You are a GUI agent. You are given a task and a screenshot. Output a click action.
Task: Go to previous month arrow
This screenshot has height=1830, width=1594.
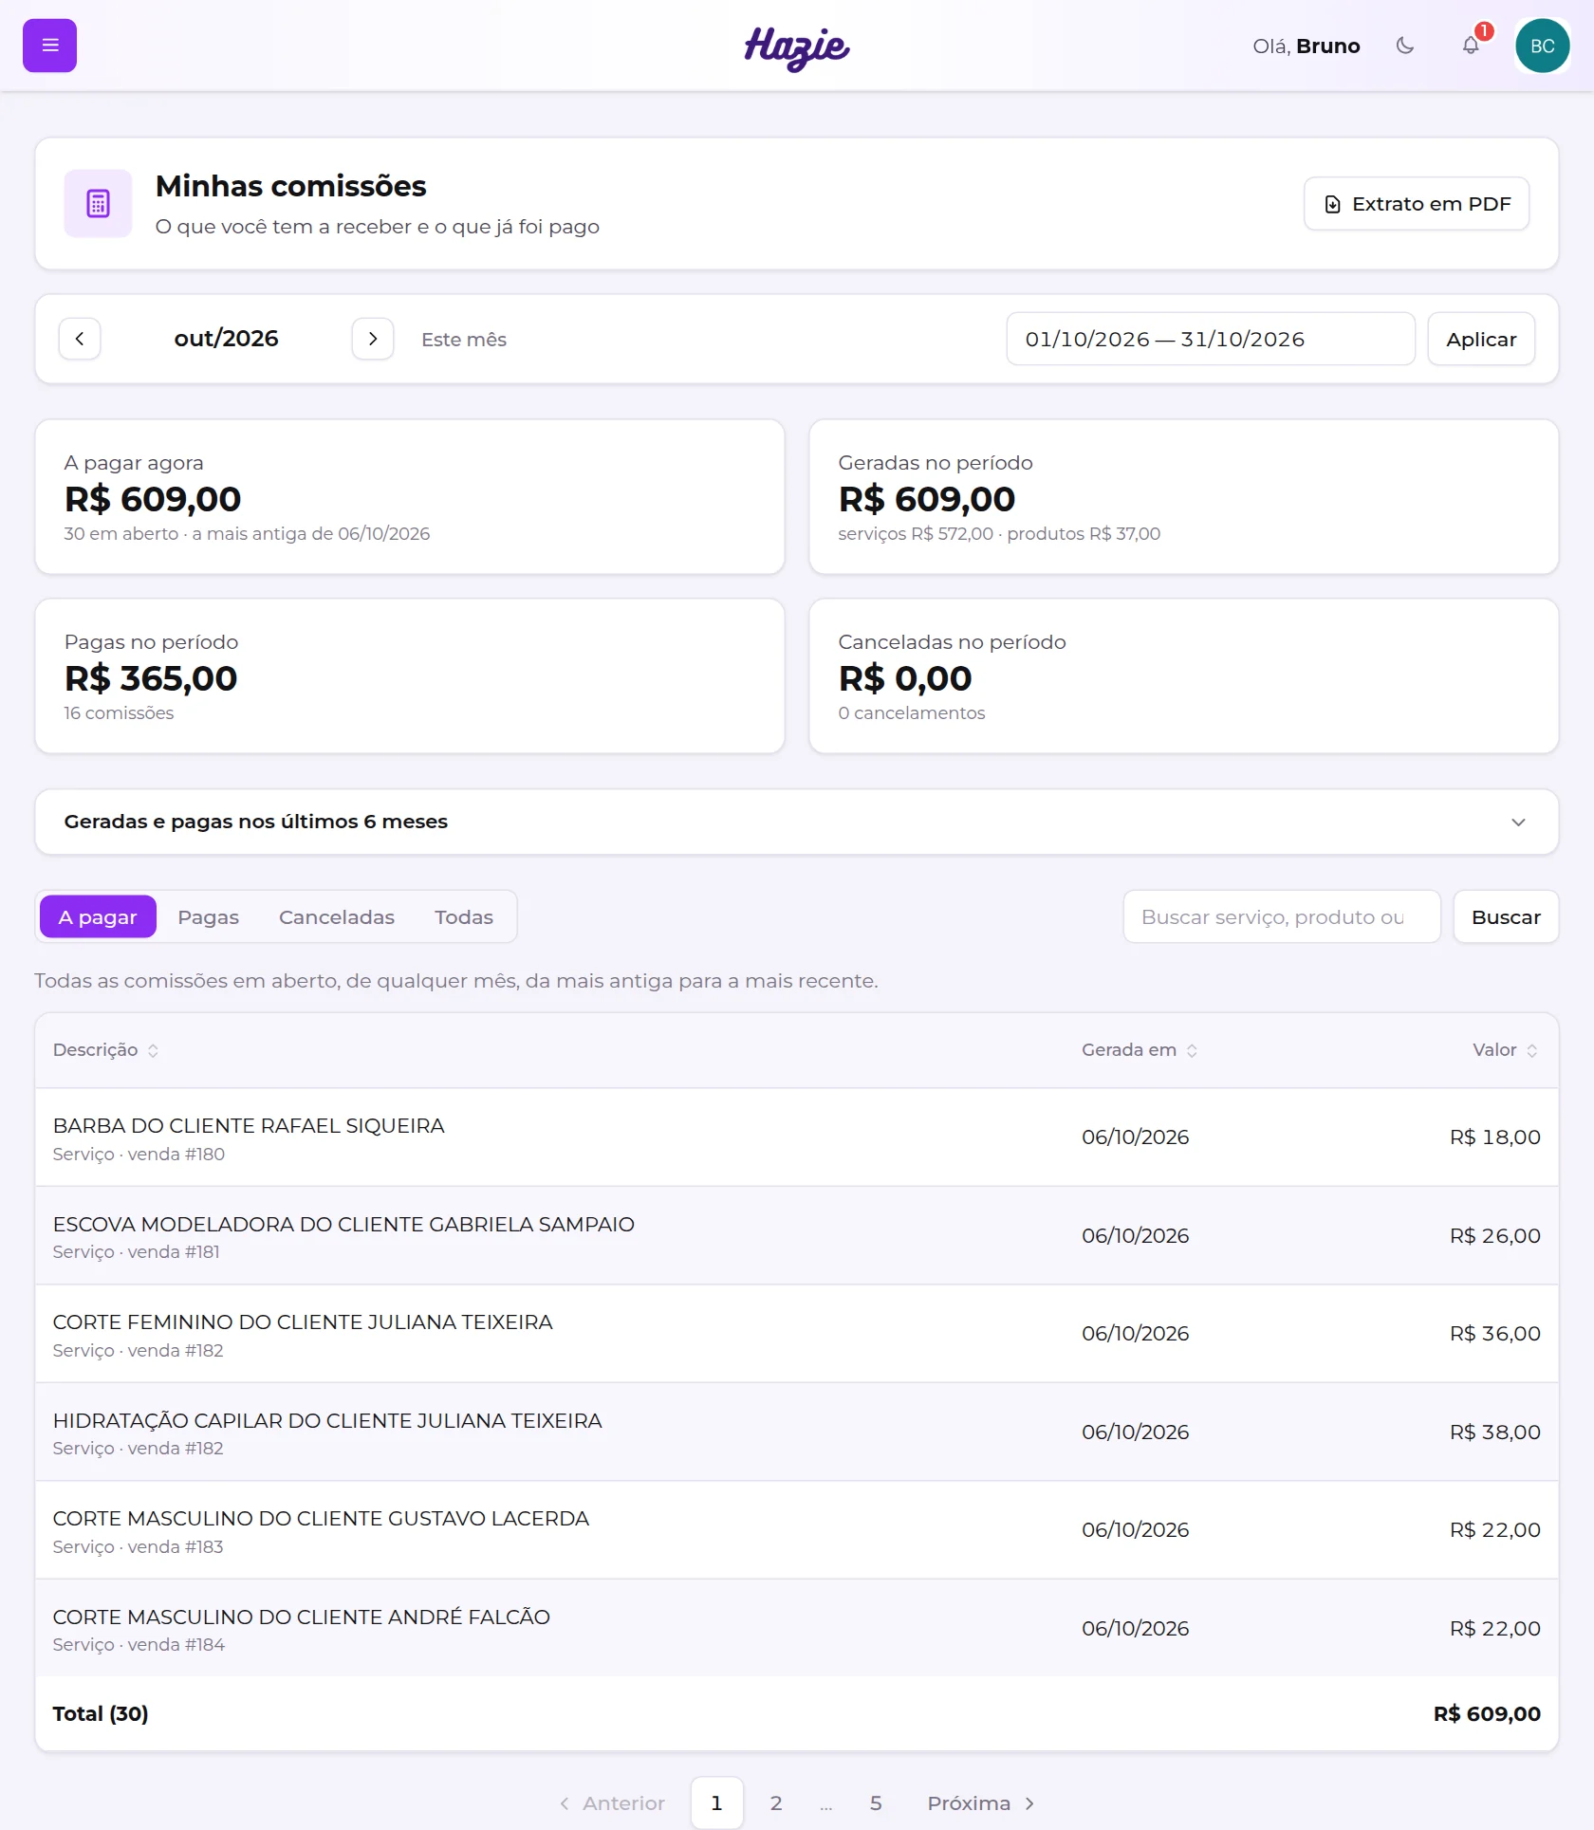tap(80, 339)
